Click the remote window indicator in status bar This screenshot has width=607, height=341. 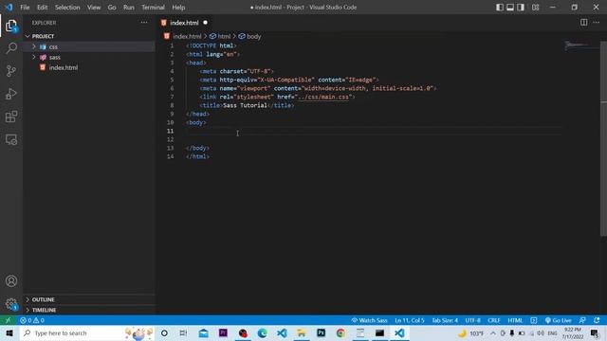tap(8, 320)
